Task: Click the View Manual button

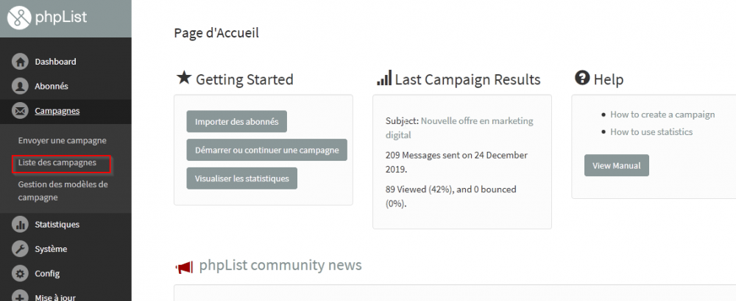Action: 616,165
